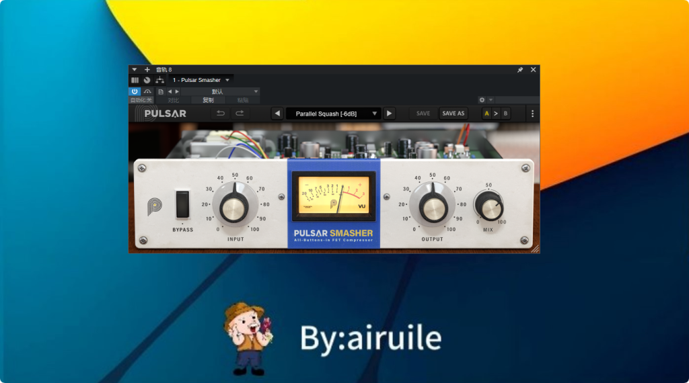Click the 对比 compare button
The width and height of the screenshot is (689, 383).
tap(173, 101)
